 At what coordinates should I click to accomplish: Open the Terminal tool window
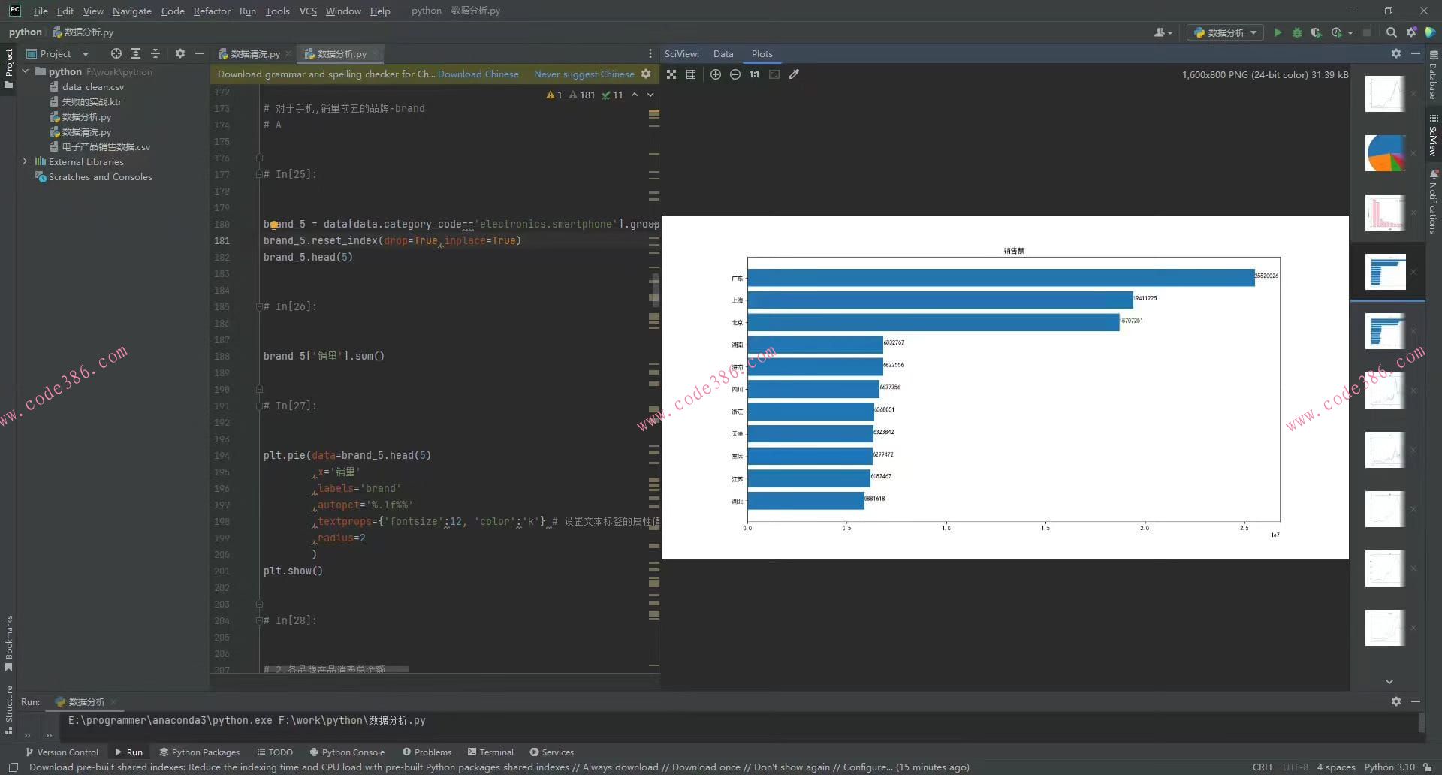click(x=490, y=752)
